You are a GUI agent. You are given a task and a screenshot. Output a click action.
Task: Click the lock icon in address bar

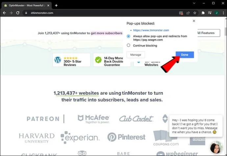pos(26,13)
